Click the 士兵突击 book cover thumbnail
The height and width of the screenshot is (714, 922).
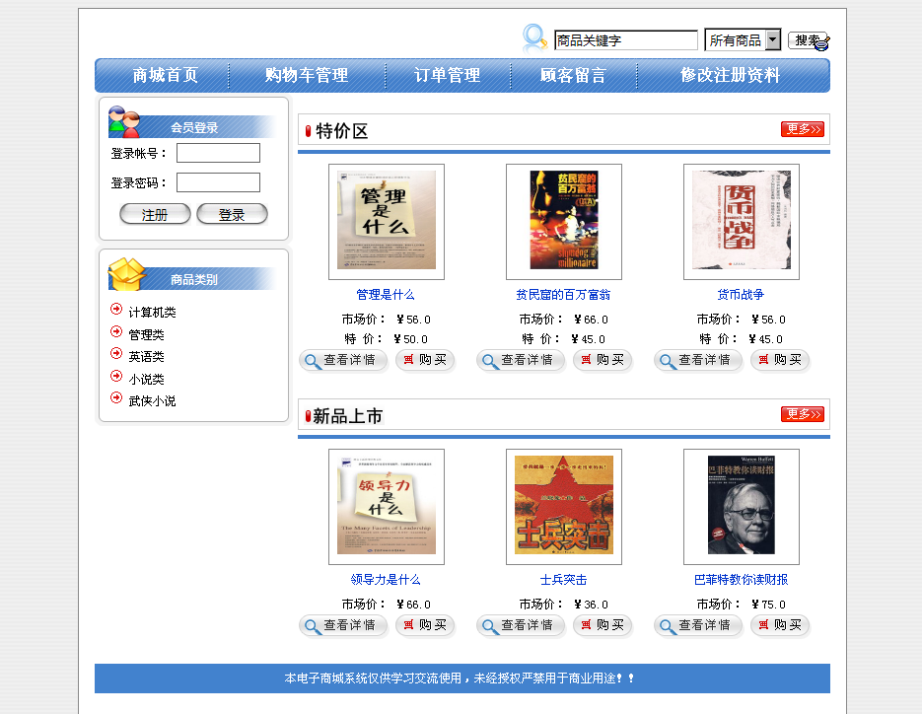click(563, 507)
